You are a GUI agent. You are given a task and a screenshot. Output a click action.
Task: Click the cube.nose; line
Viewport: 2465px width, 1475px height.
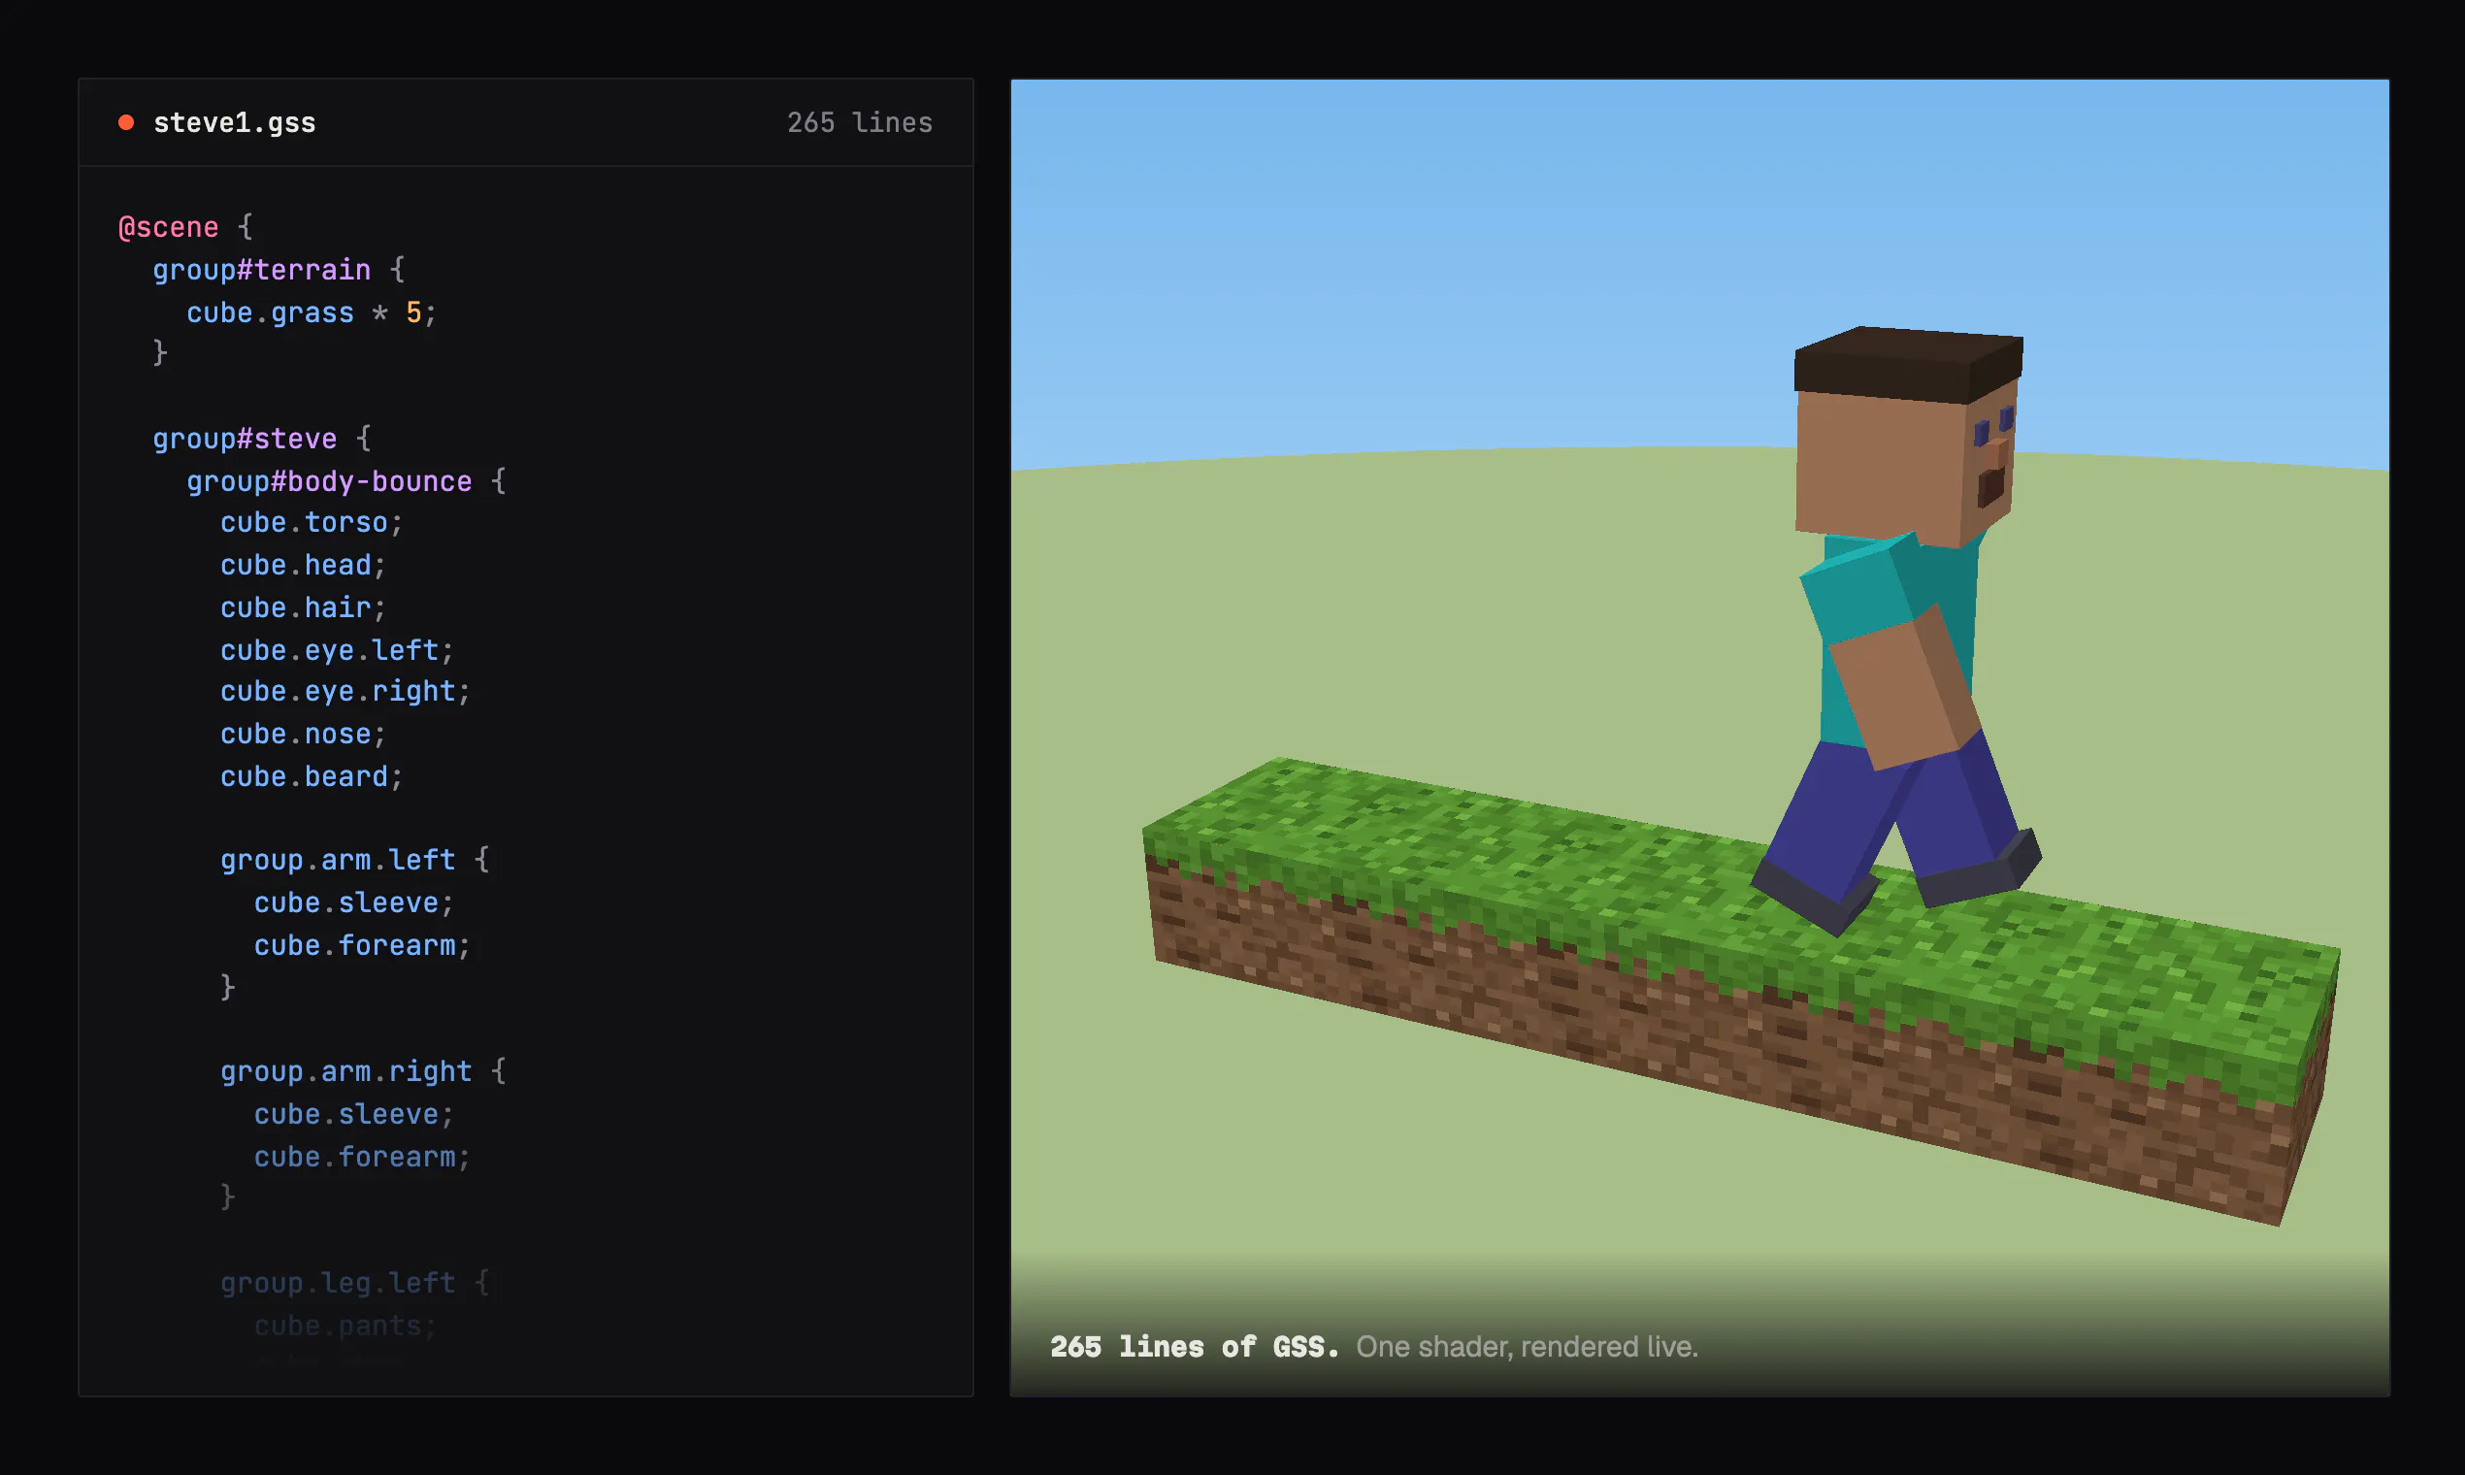point(303,734)
